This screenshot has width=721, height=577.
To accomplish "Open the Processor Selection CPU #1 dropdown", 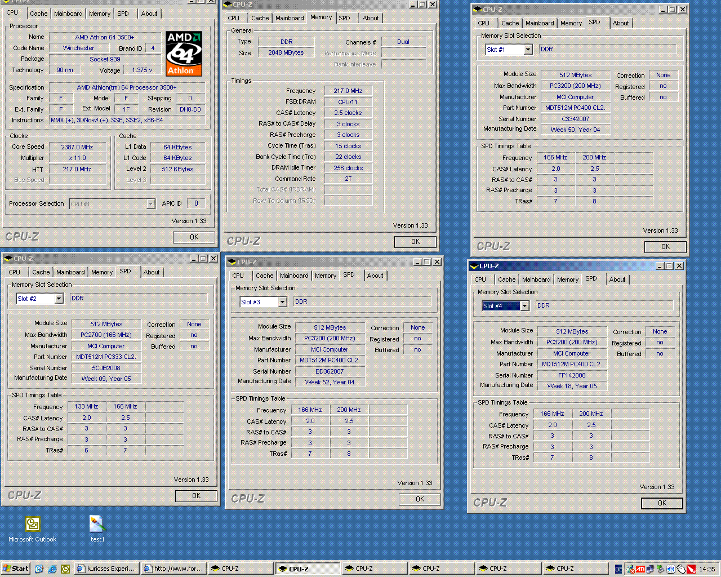I will click(x=150, y=204).
